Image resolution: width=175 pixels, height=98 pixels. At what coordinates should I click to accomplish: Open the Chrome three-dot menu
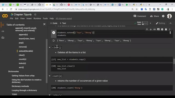(x=172, y=9)
